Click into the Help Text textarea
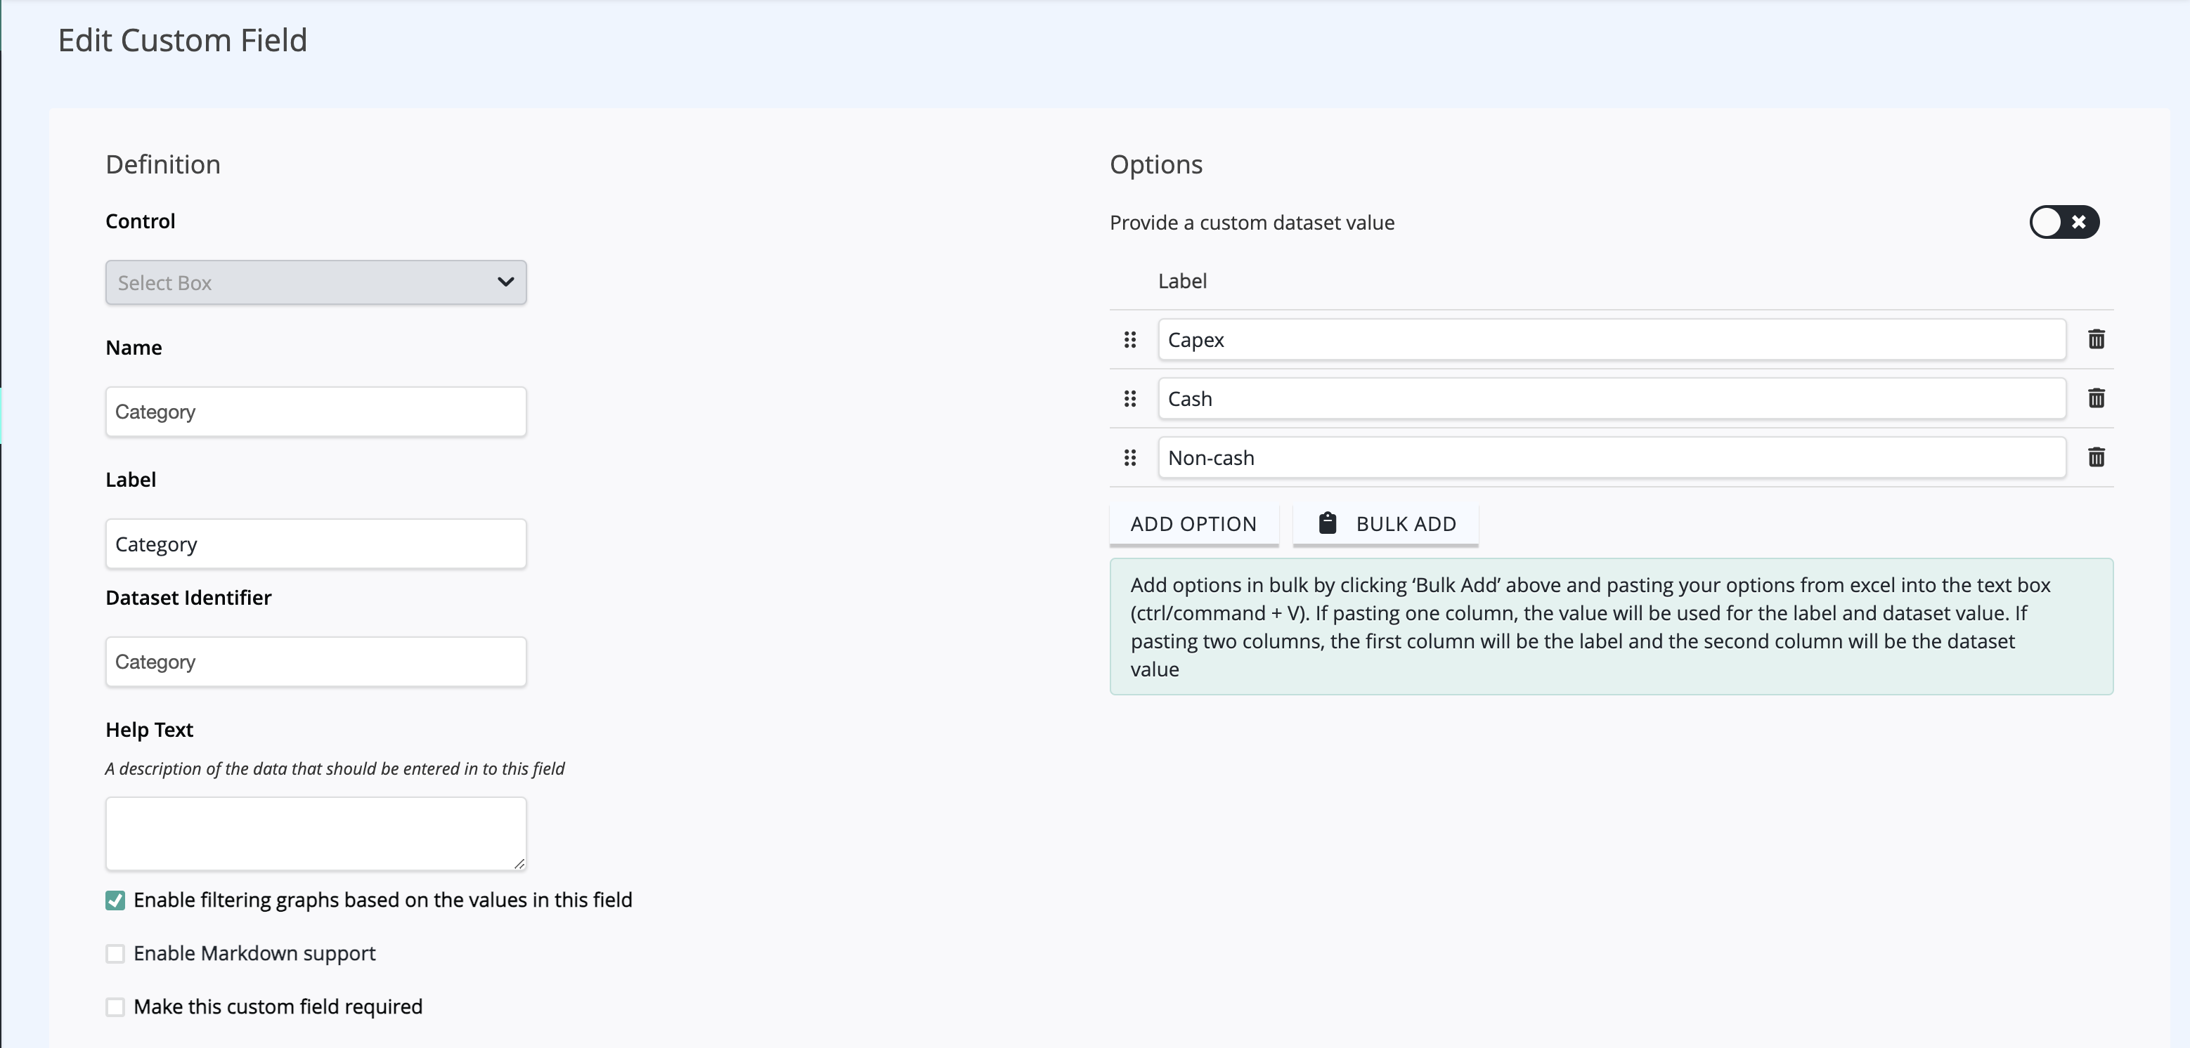The height and width of the screenshot is (1048, 2190). (x=316, y=834)
